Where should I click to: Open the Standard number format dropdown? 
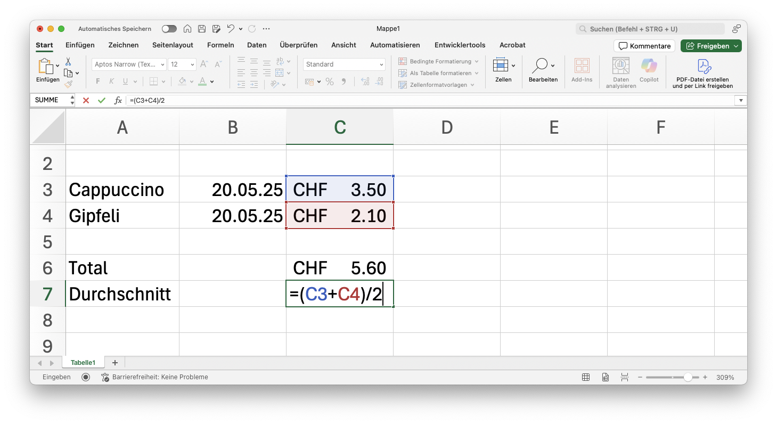point(344,64)
